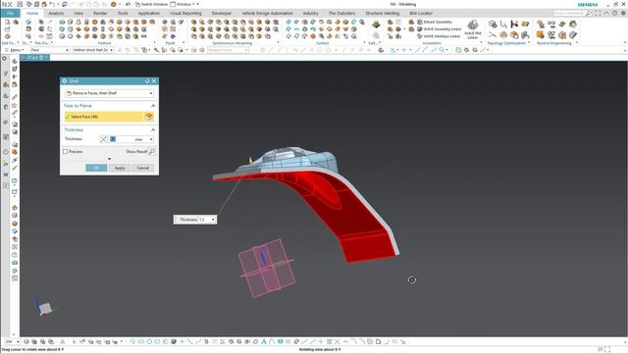Screen dimensions: 628x353
Task: Click the Select Face (46) selection row
Action: 103,117
